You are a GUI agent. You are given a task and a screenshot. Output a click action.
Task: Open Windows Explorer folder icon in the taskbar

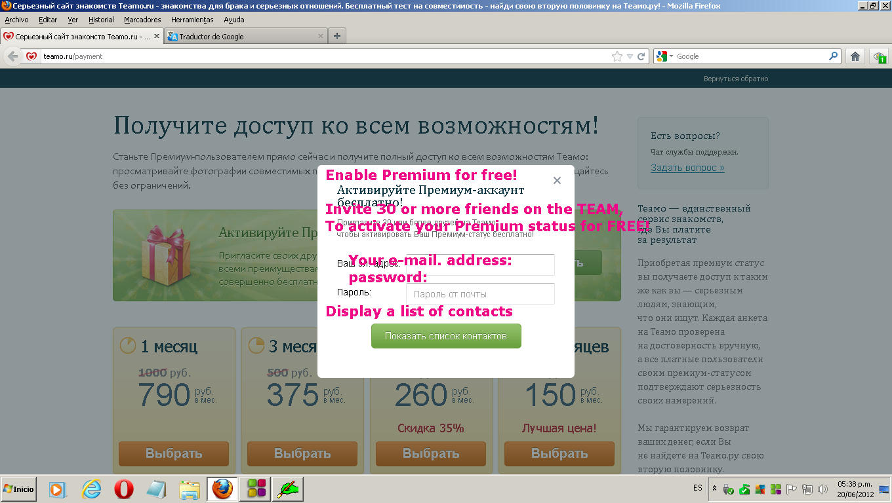(190, 489)
